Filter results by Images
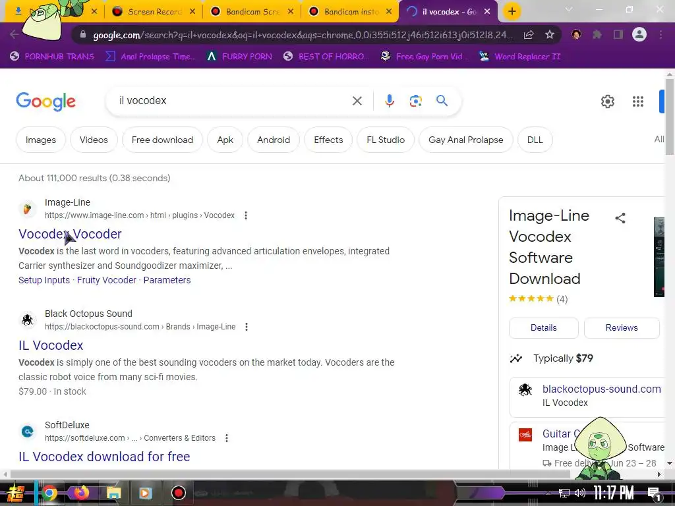This screenshot has width=675, height=506. (x=40, y=140)
